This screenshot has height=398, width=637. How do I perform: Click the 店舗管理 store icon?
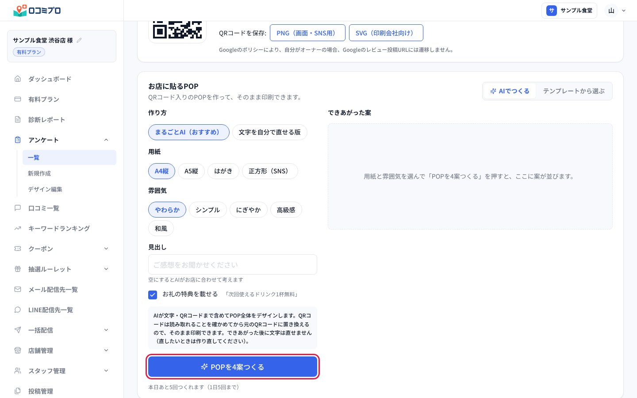[x=18, y=350]
